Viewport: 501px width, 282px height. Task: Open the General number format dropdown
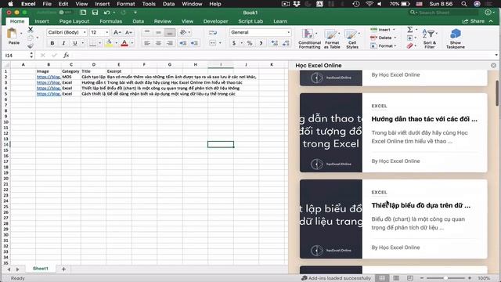[260, 32]
